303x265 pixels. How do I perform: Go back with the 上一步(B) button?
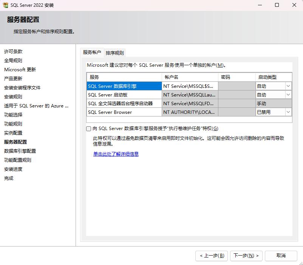click(212, 256)
